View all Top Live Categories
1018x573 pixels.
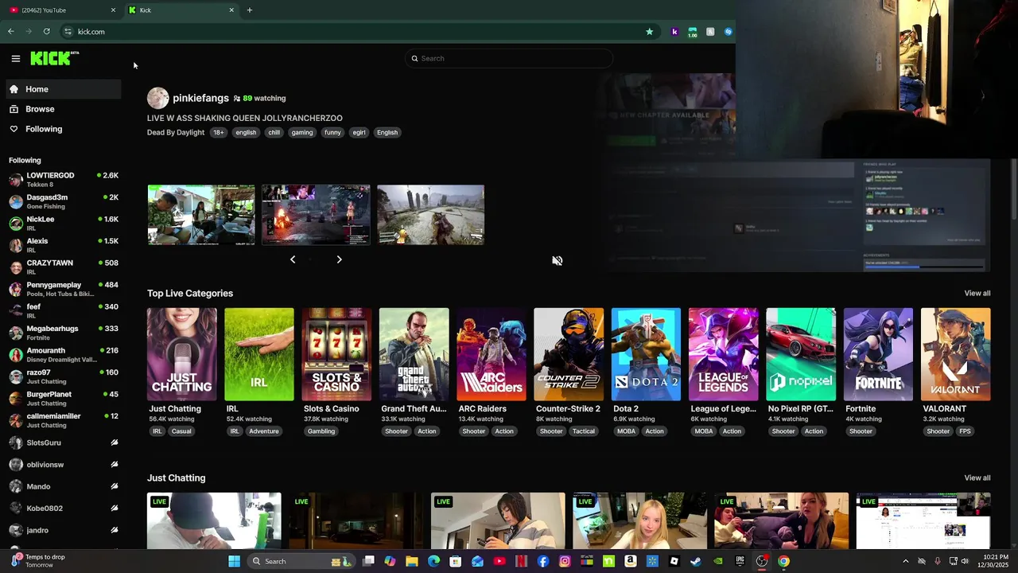tap(977, 293)
